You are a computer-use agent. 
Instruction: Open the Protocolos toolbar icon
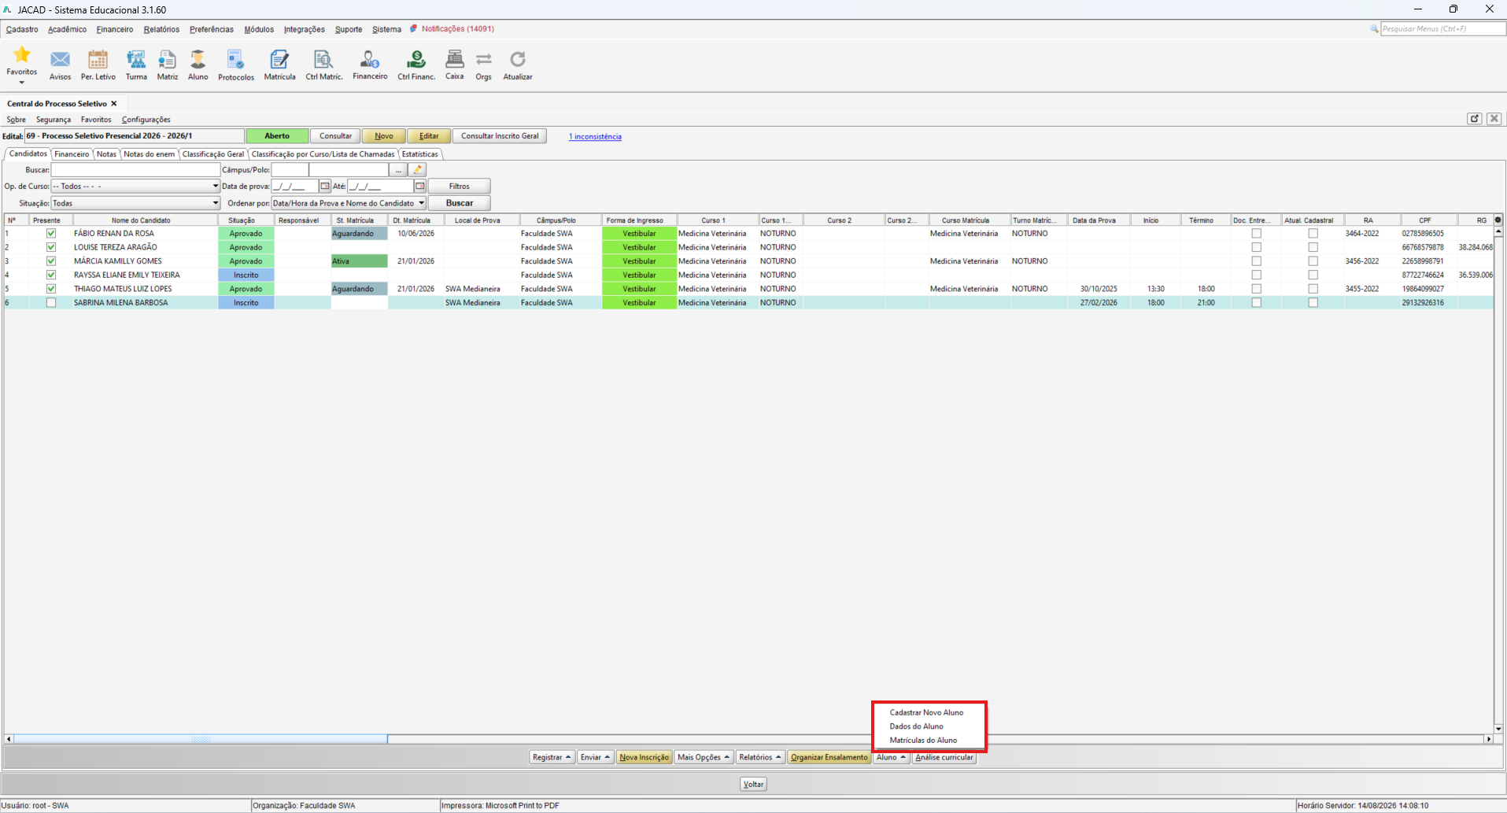tap(235, 59)
